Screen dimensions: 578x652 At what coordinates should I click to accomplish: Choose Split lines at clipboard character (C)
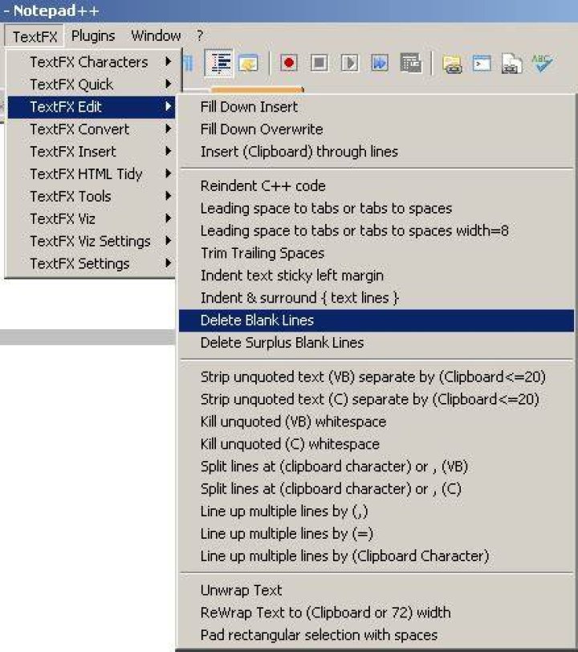[377, 489]
